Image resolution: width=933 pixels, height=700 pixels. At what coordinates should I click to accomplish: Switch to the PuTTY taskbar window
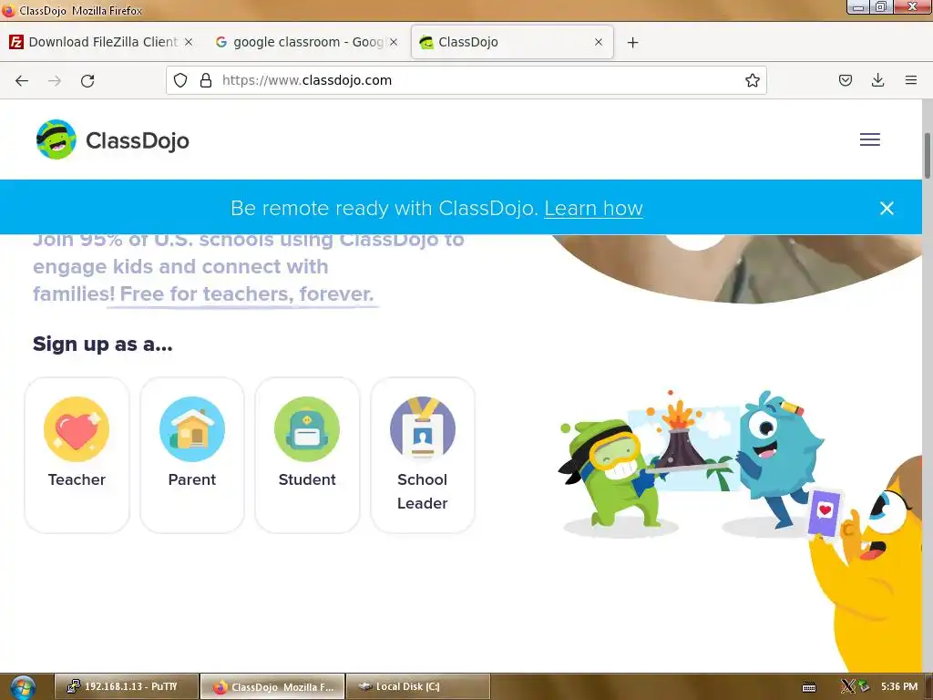[126, 686]
